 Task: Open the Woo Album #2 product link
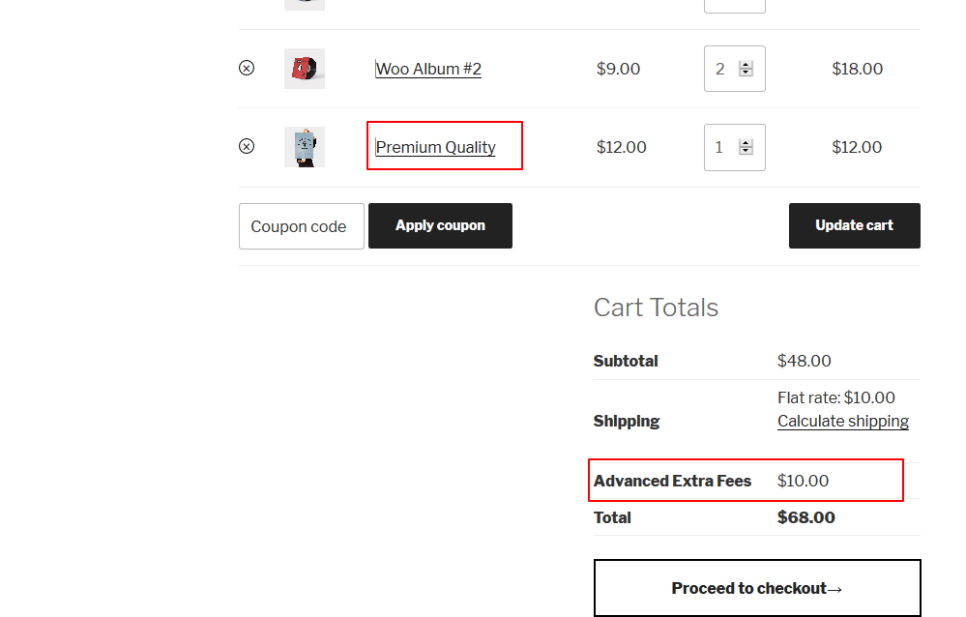coord(428,69)
